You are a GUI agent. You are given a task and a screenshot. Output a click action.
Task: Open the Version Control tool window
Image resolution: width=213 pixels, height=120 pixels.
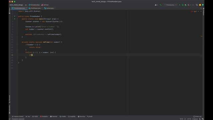18,116
